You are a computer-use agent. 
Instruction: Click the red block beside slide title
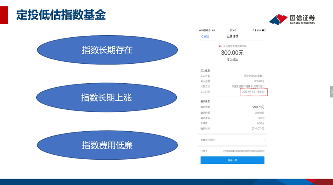4,15
